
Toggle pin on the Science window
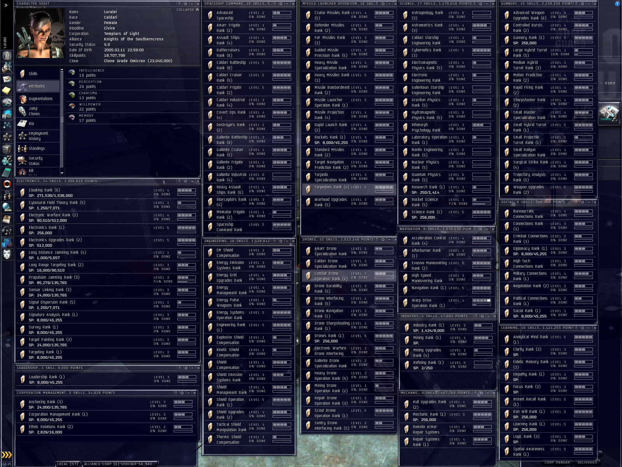[x=480, y=4]
